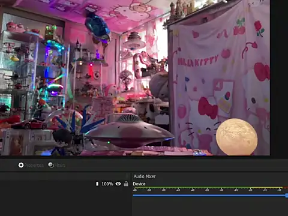Click the battery icon beside 100%

pyautogui.click(x=97, y=184)
